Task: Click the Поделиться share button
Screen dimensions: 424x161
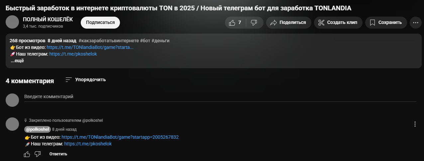Action: point(288,23)
